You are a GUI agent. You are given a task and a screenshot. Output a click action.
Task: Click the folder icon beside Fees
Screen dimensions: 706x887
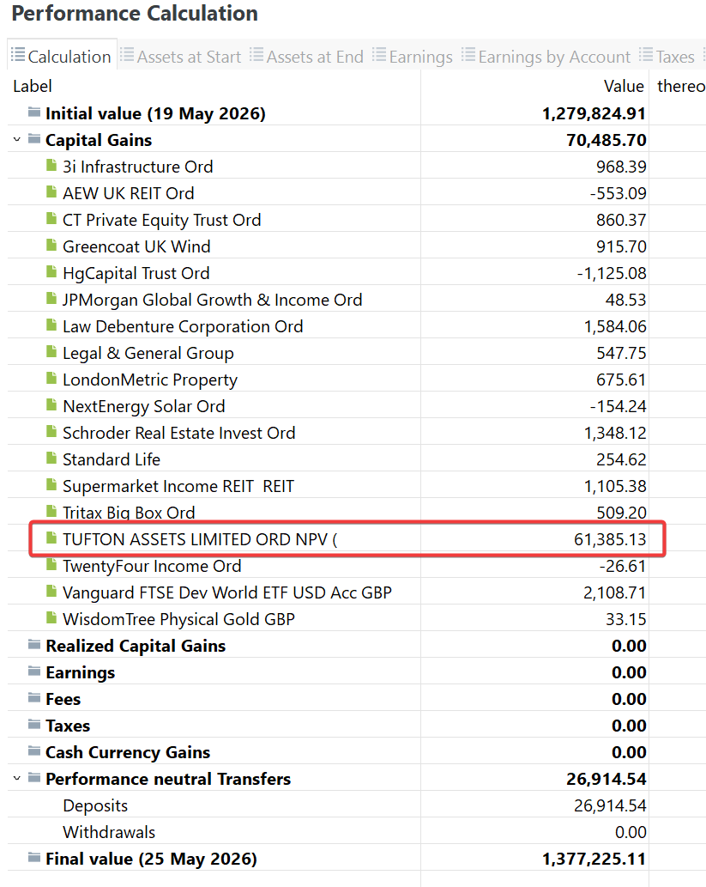point(34,697)
